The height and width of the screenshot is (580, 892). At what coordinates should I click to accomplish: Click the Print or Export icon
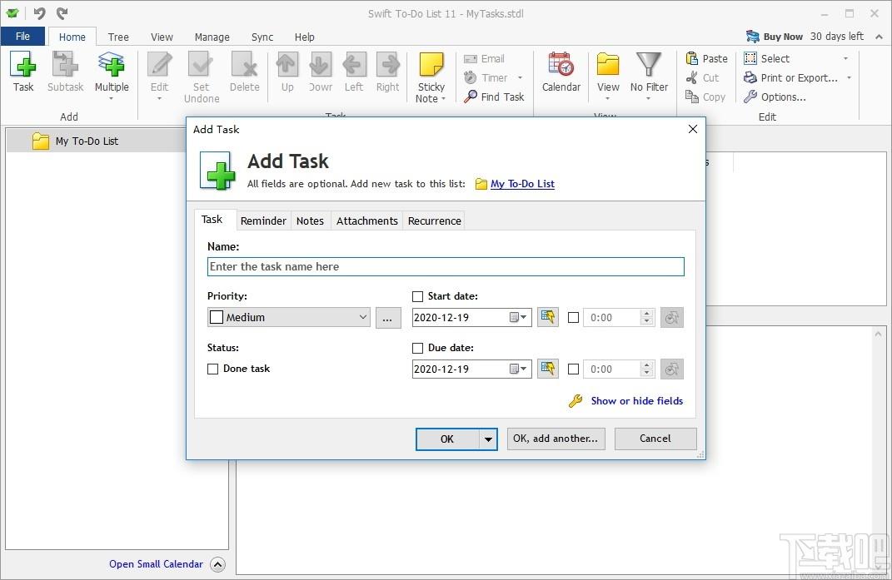[x=750, y=77]
